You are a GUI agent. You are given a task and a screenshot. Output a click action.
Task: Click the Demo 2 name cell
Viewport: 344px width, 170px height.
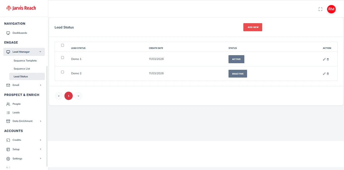76,73
